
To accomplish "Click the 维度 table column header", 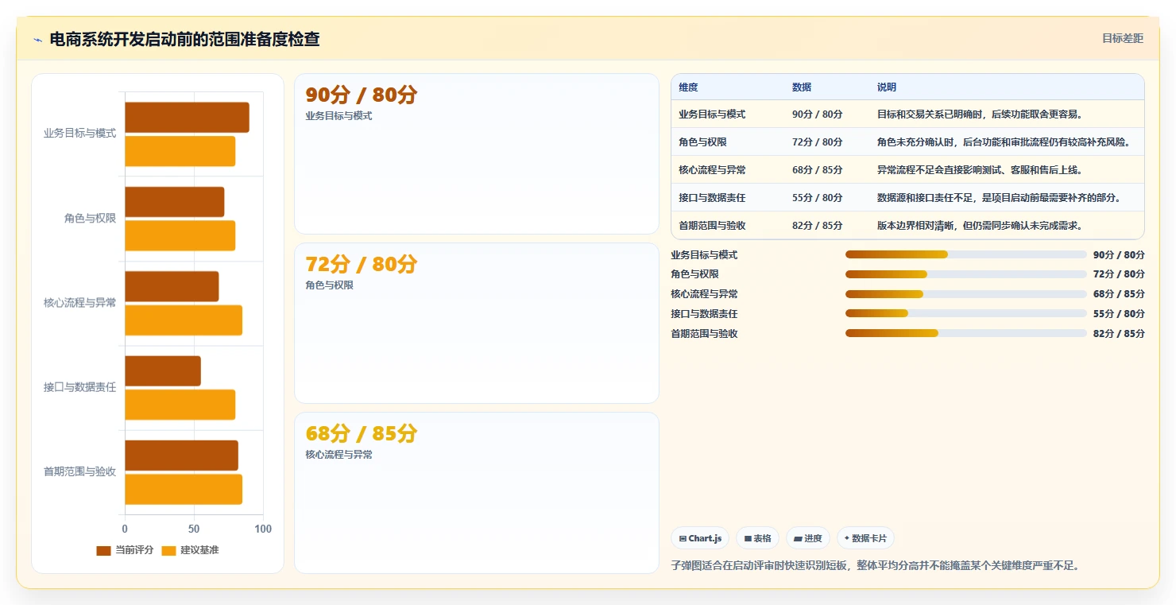I will pyautogui.click(x=689, y=87).
